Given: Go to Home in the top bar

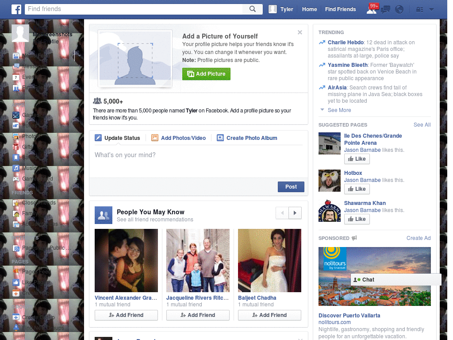Looking at the screenshot, I should click(x=309, y=9).
